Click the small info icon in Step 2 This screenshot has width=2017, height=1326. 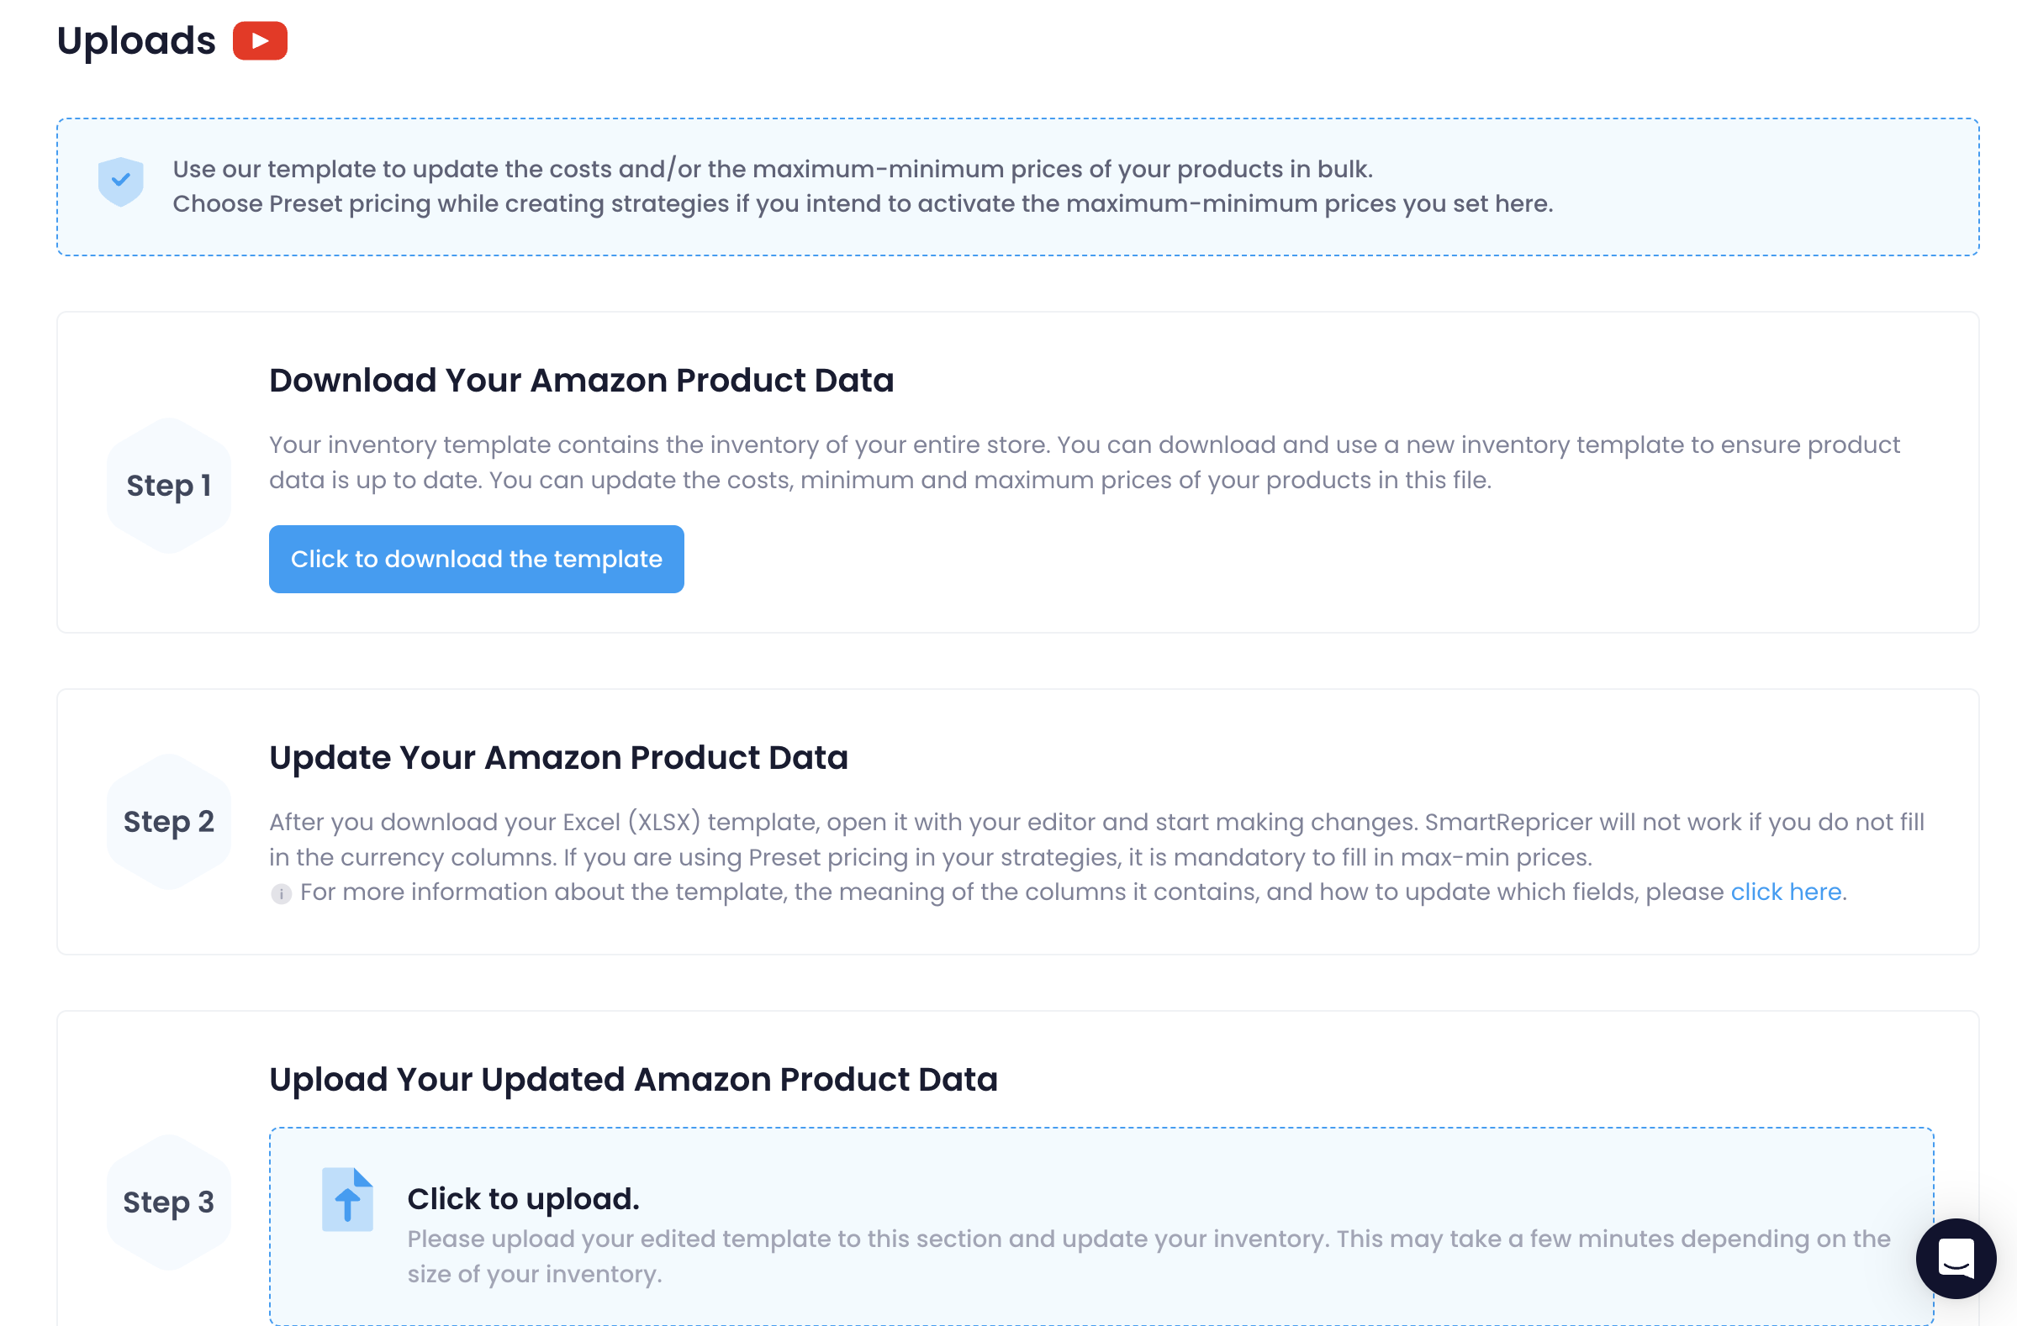point(281,893)
